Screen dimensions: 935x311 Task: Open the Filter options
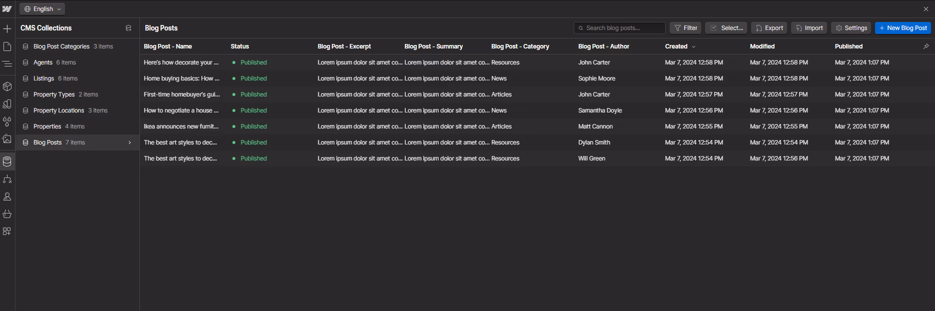click(685, 28)
